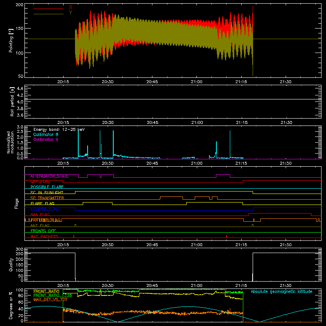326x326 pixels.
Task: Click the olive Y legend label
Action: (70, 13)
